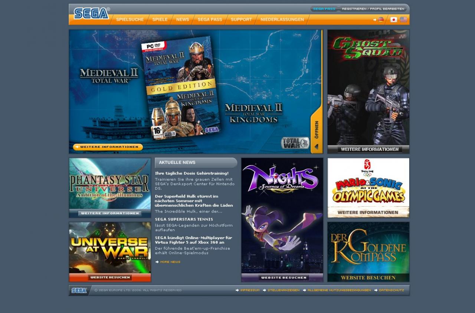This screenshot has height=313, width=475.
Task: Open the 'Der Superheld Hulk stürmt' news headline
Action: pyautogui.click(x=194, y=201)
